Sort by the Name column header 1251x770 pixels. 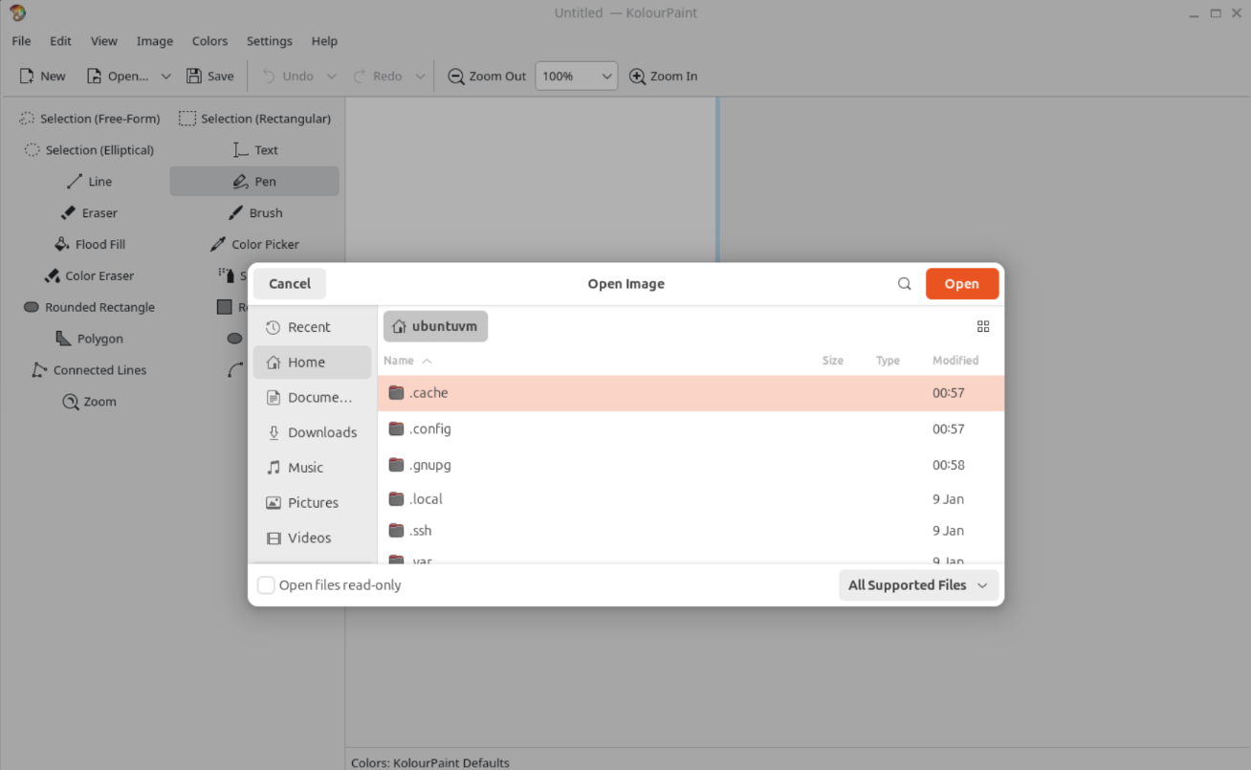(407, 361)
